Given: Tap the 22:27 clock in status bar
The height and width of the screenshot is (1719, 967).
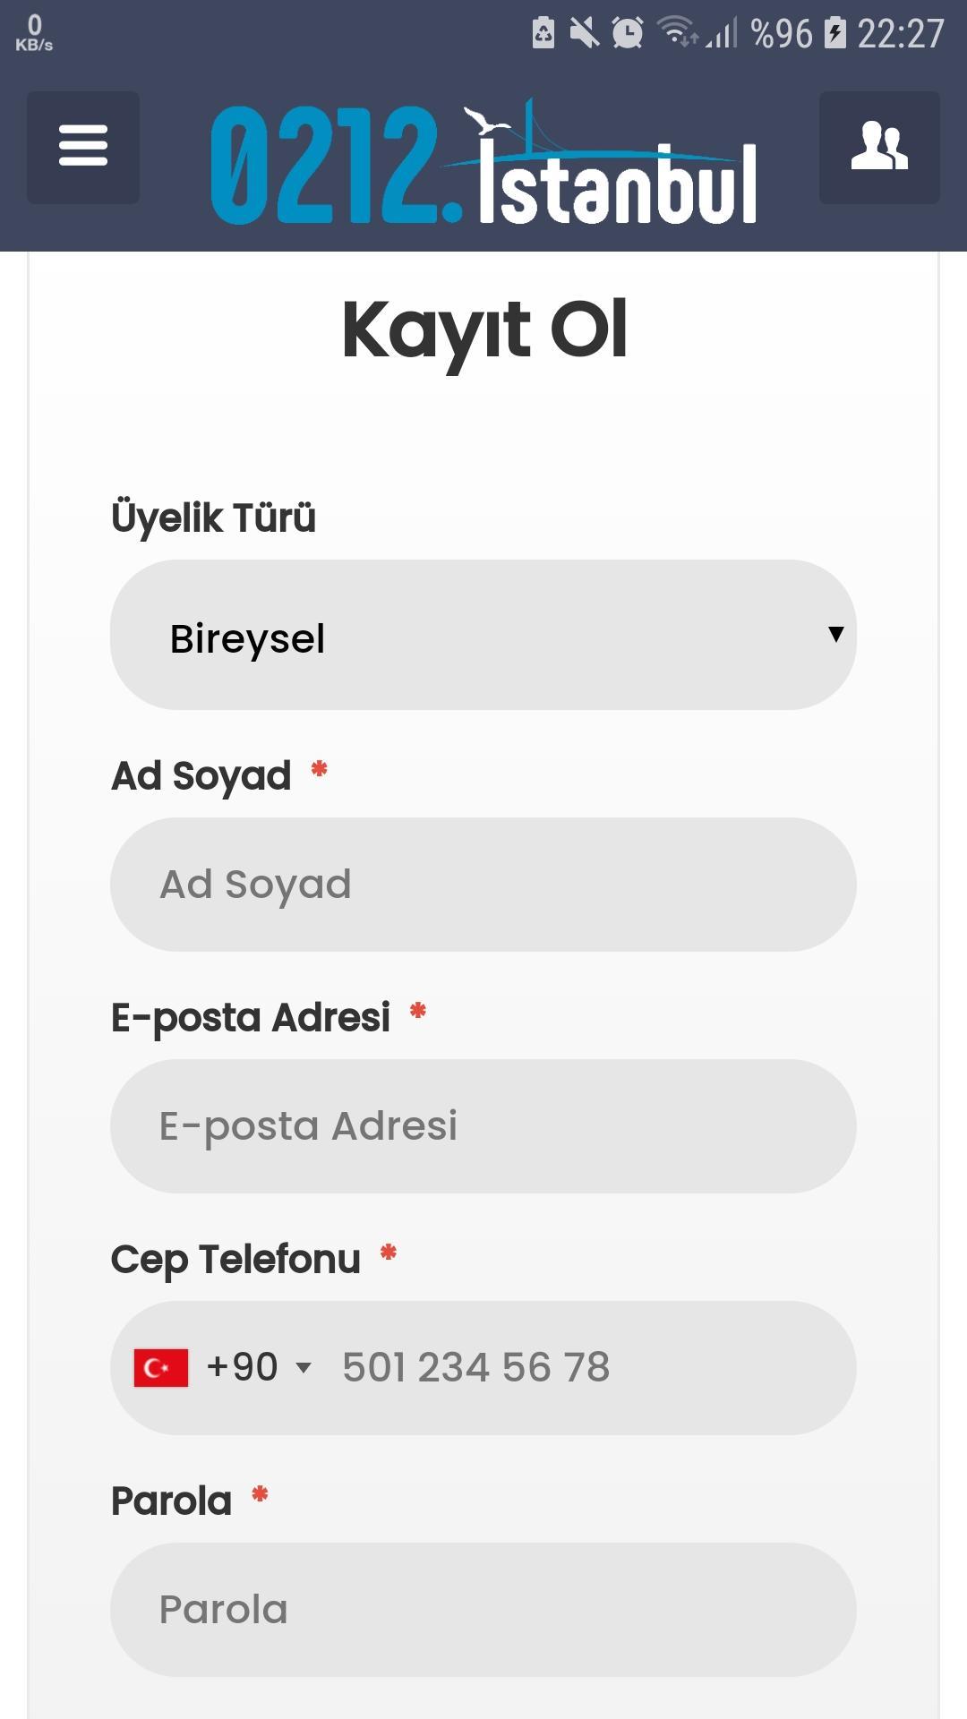Looking at the screenshot, I should tap(901, 34).
